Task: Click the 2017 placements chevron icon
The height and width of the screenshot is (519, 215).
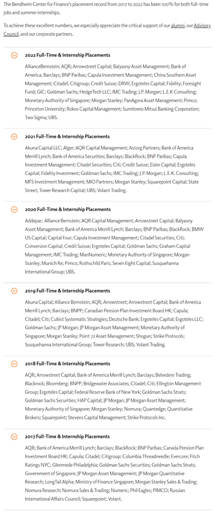Action: point(14,436)
